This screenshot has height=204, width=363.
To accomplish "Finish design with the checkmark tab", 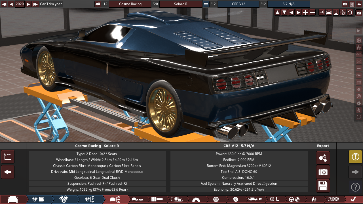I will pos(353,199).
